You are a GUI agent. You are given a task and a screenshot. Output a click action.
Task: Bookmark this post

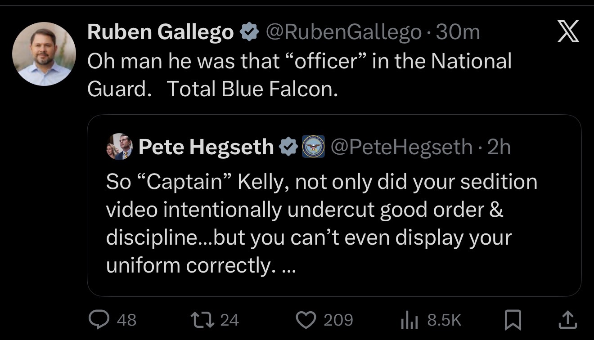click(x=513, y=320)
